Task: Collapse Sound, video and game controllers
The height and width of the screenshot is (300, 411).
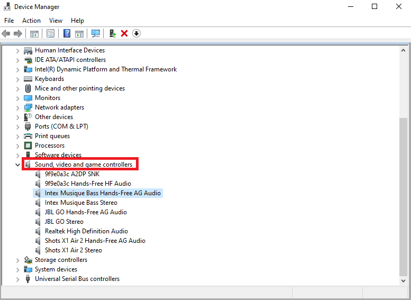Action: [17, 165]
